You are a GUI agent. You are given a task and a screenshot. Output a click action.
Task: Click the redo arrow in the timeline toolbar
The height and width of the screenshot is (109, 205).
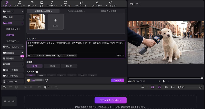(10, 87)
